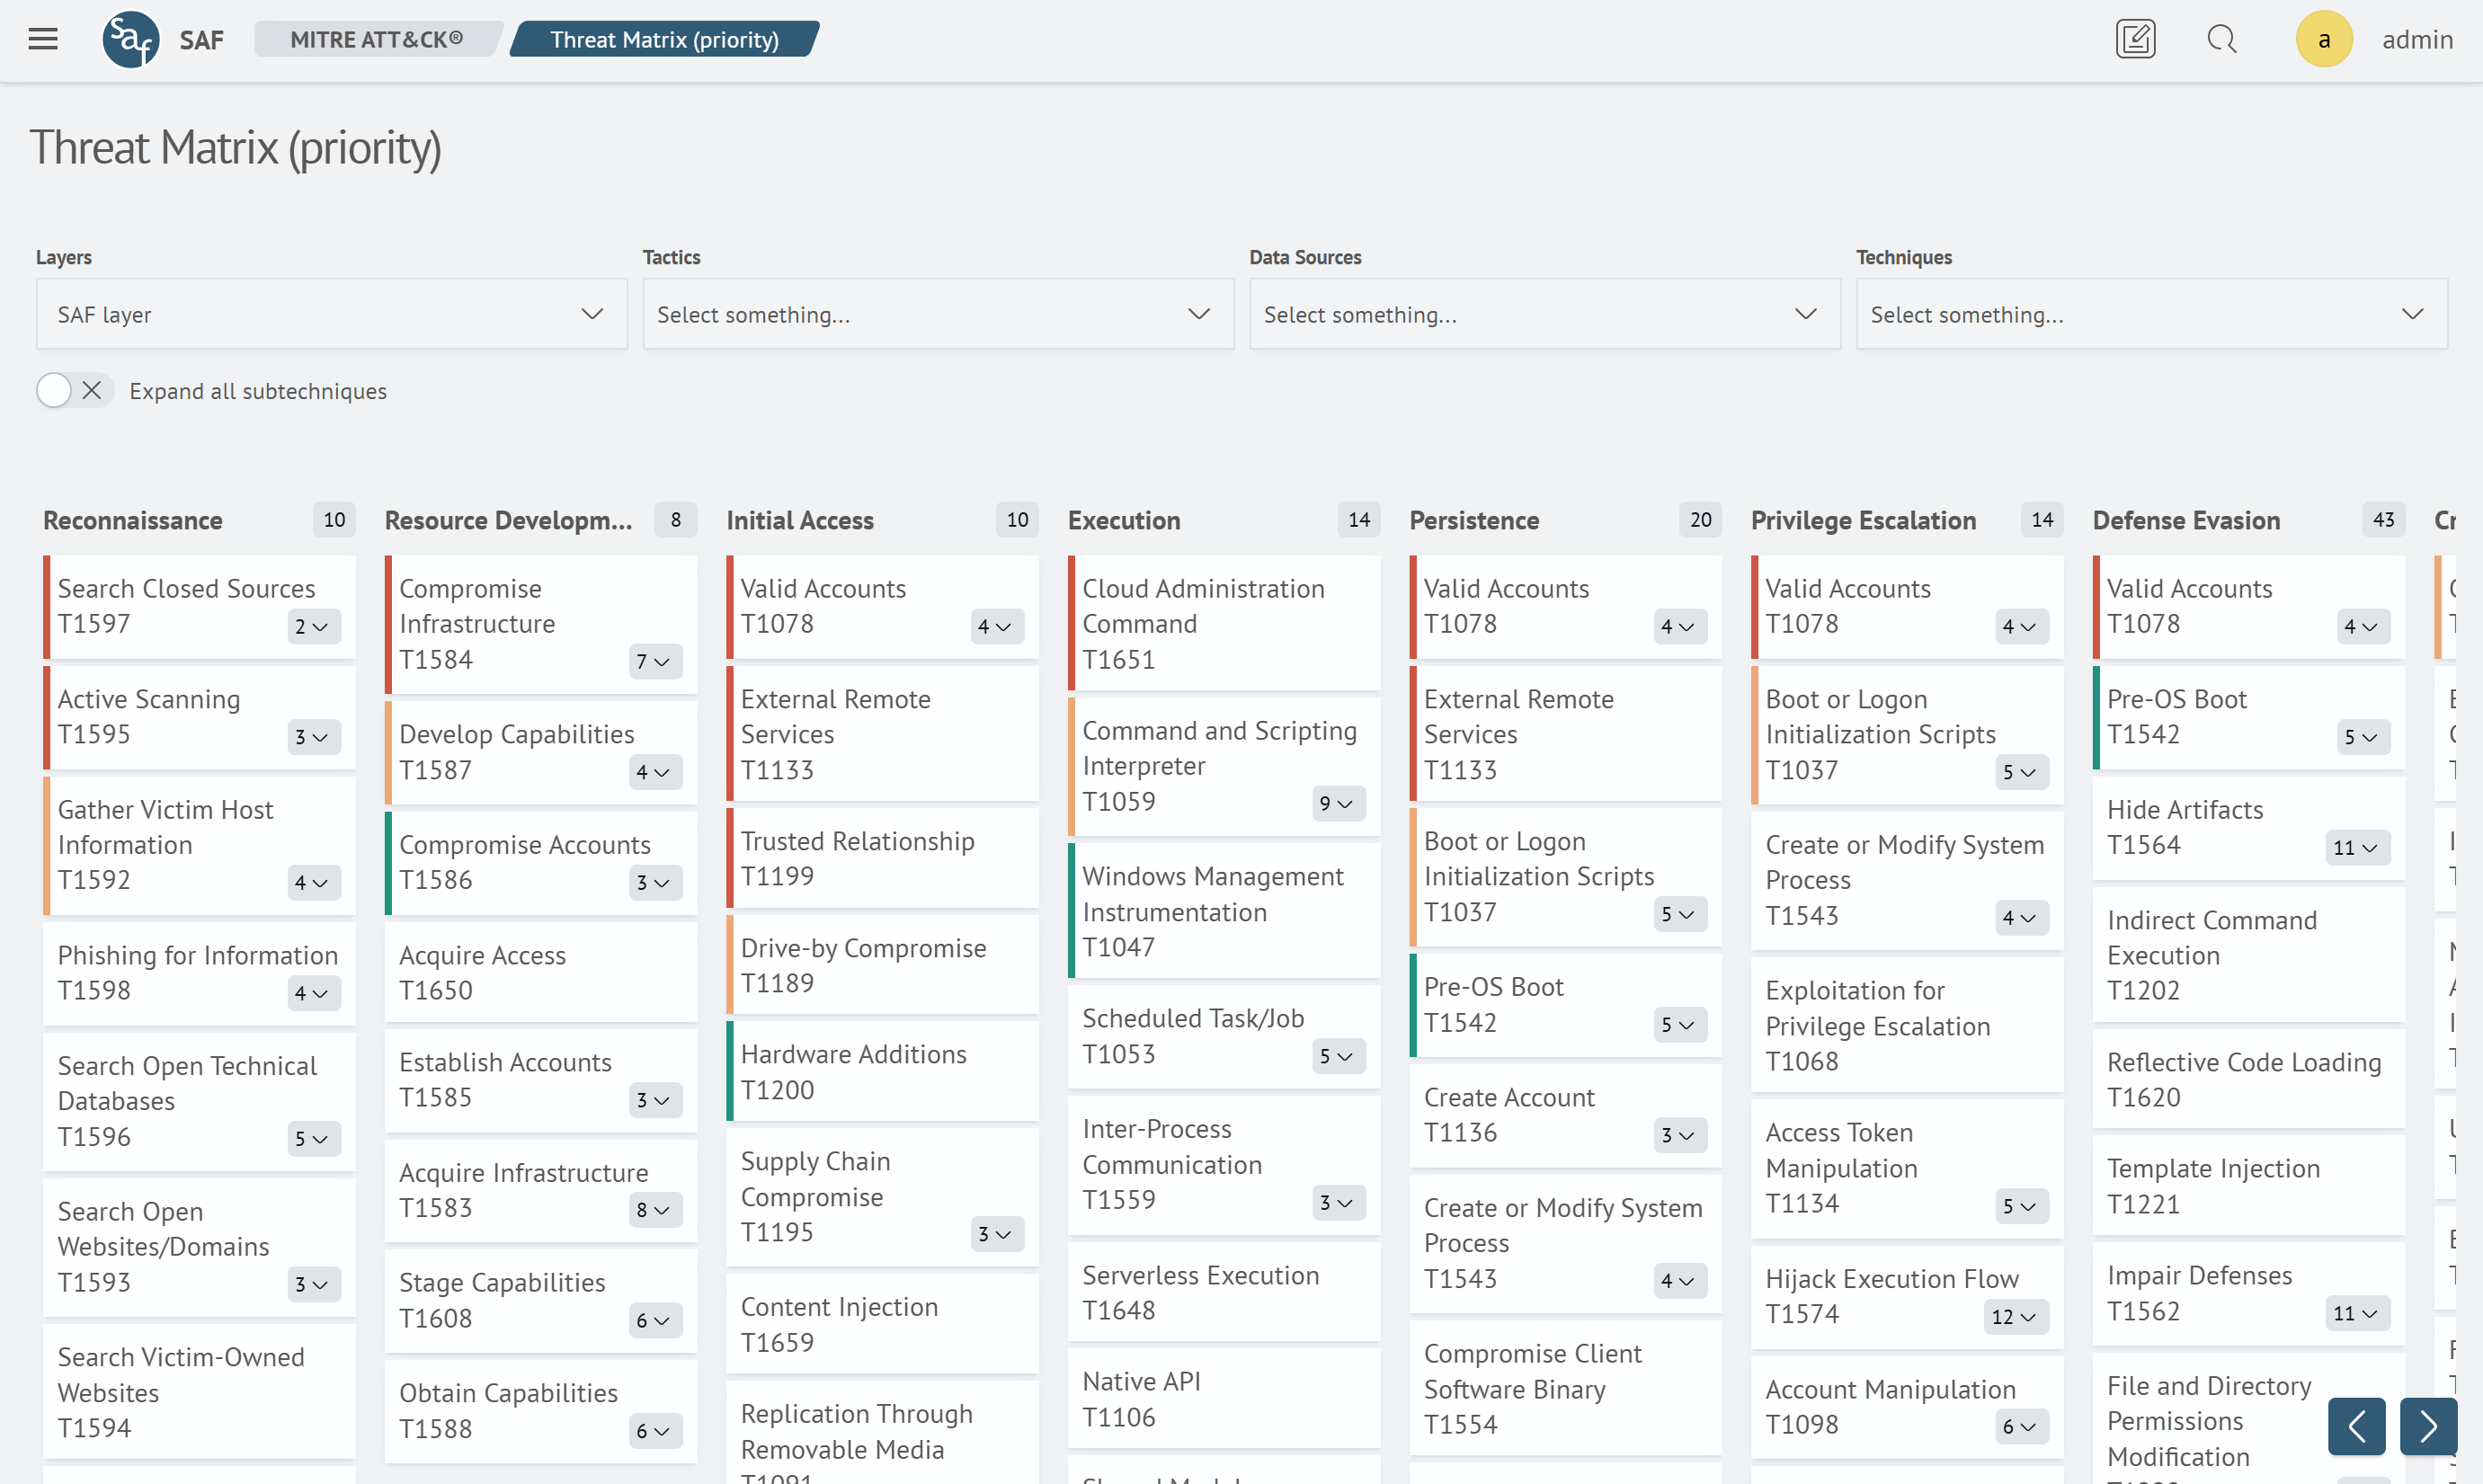Open the search function
Image resolution: width=2483 pixels, height=1484 pixels.
[2221, 39]
